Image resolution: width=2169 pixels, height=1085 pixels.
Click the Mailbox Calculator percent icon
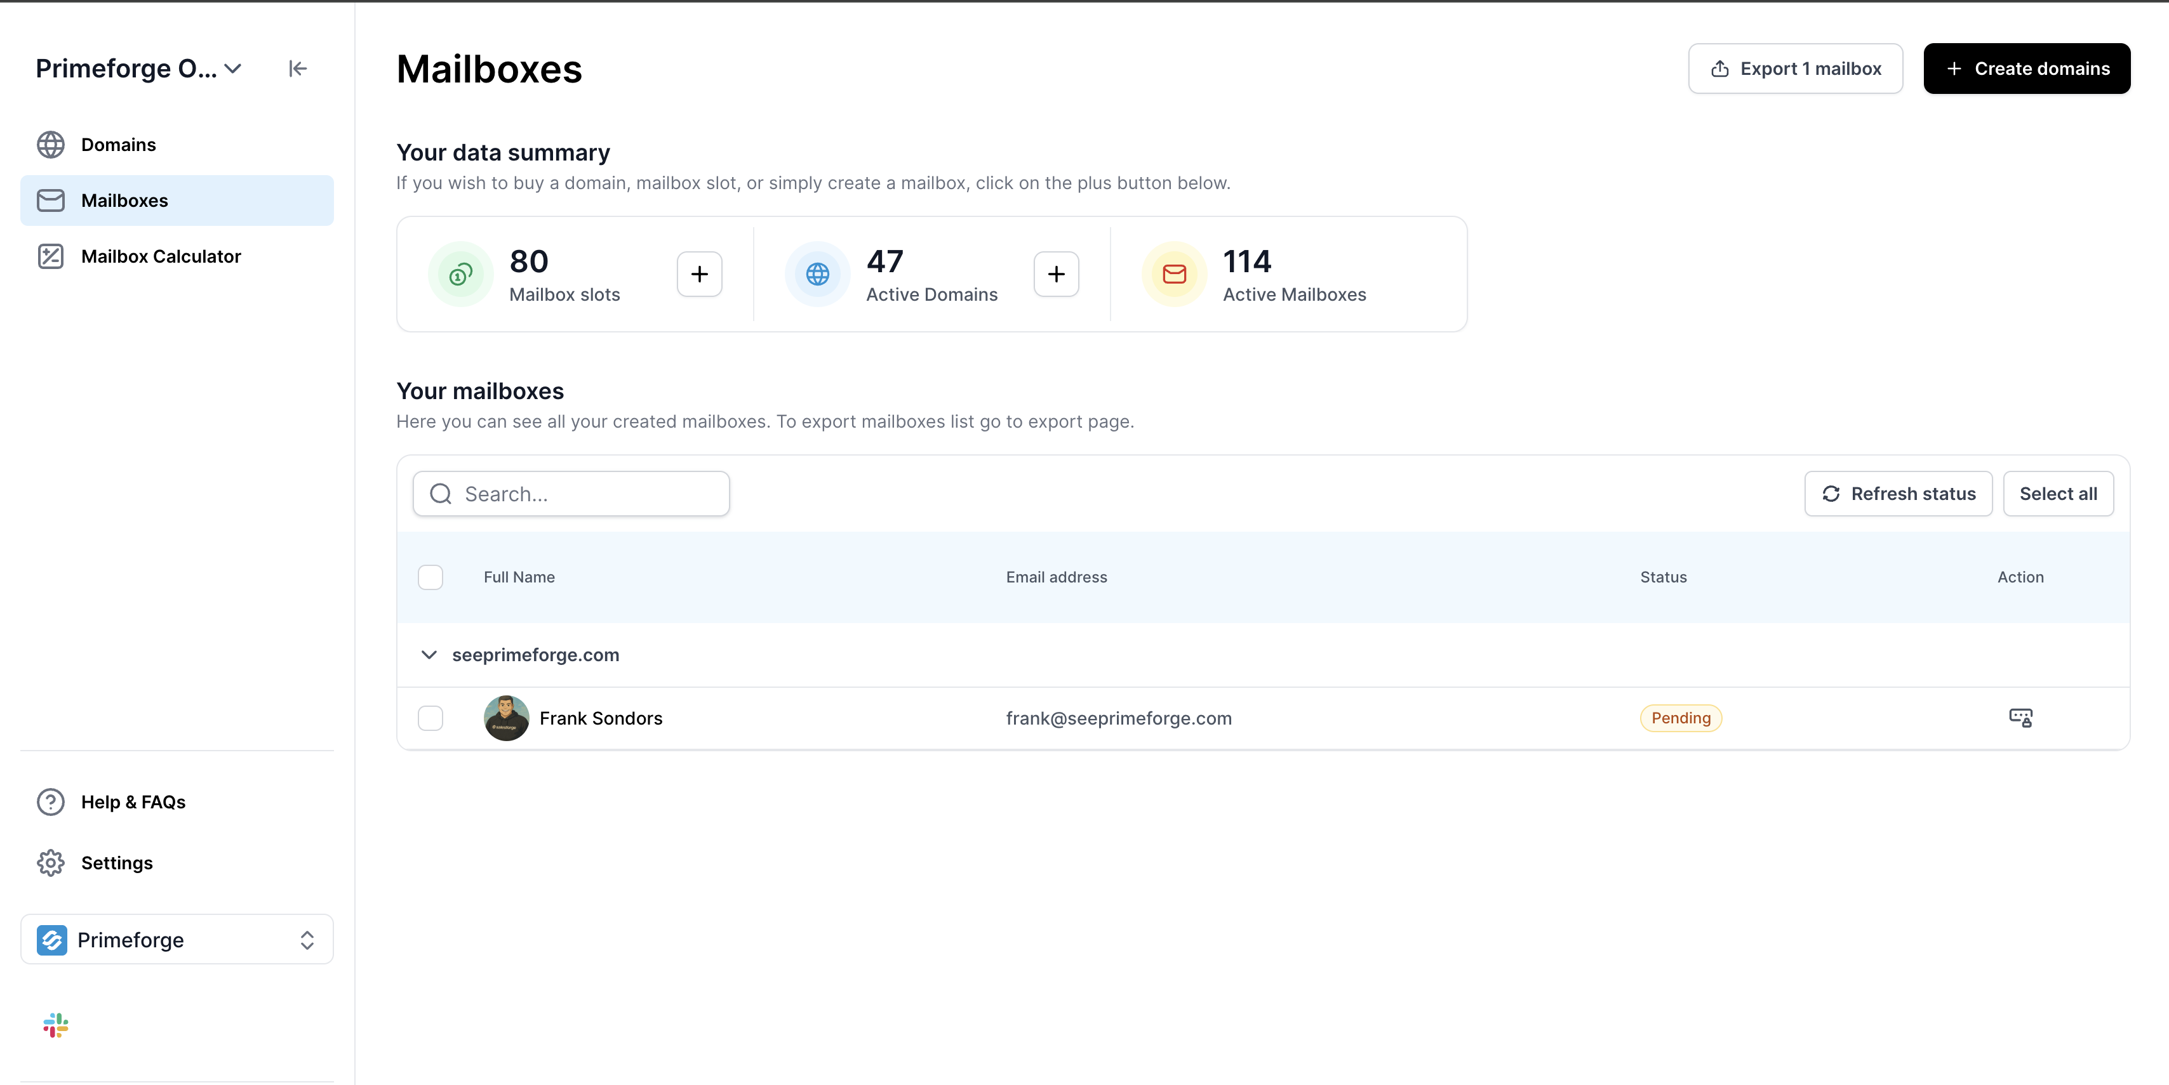click(x=51, y=256)
